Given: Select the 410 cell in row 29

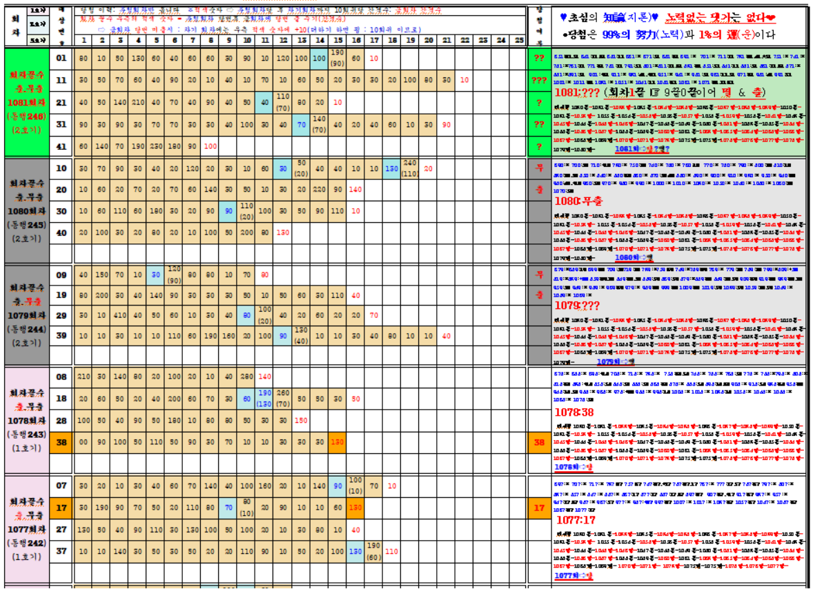Looking at the screenshot, I should point(120,315).
